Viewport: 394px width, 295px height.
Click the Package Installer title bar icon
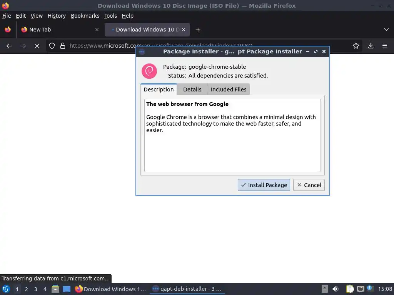[x=142, y=52]
